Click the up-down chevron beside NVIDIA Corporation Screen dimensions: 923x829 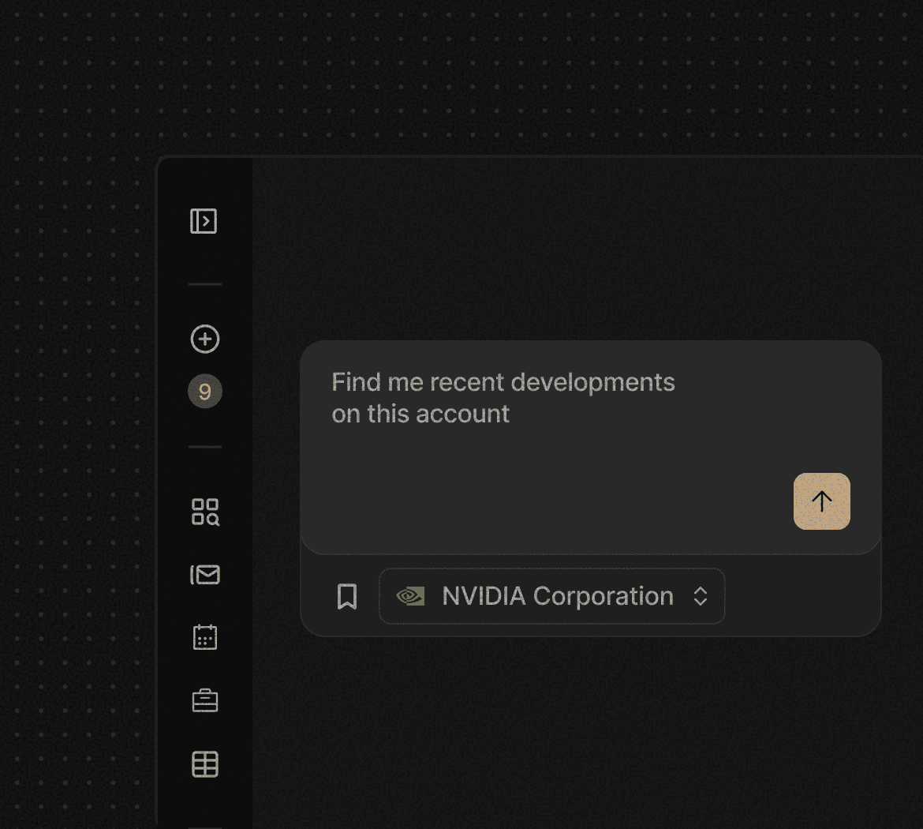700,596
